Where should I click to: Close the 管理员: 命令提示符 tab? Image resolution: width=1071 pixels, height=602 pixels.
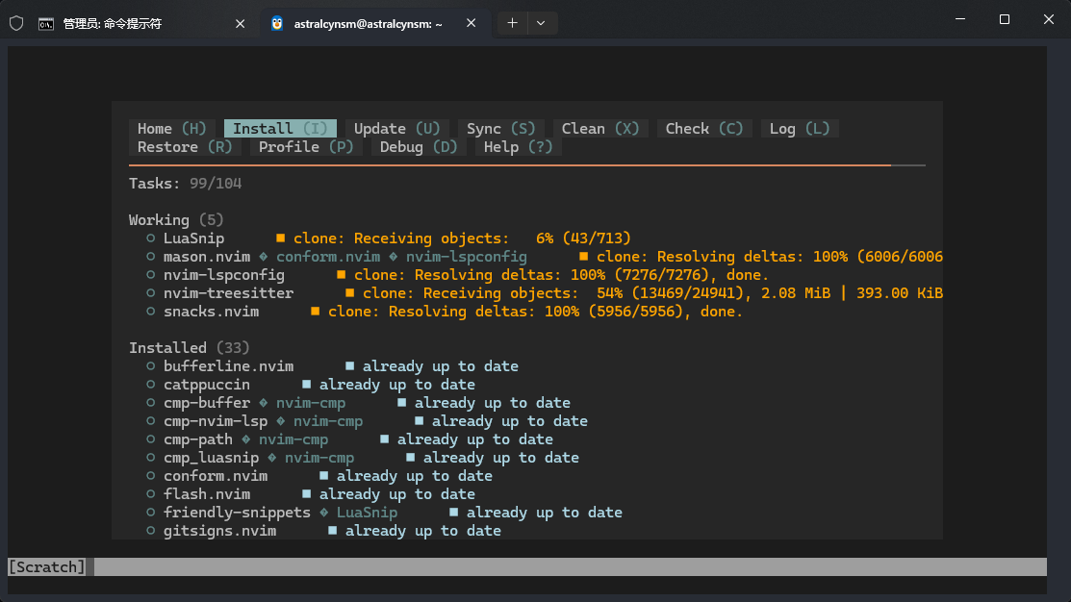click(240, 23)
